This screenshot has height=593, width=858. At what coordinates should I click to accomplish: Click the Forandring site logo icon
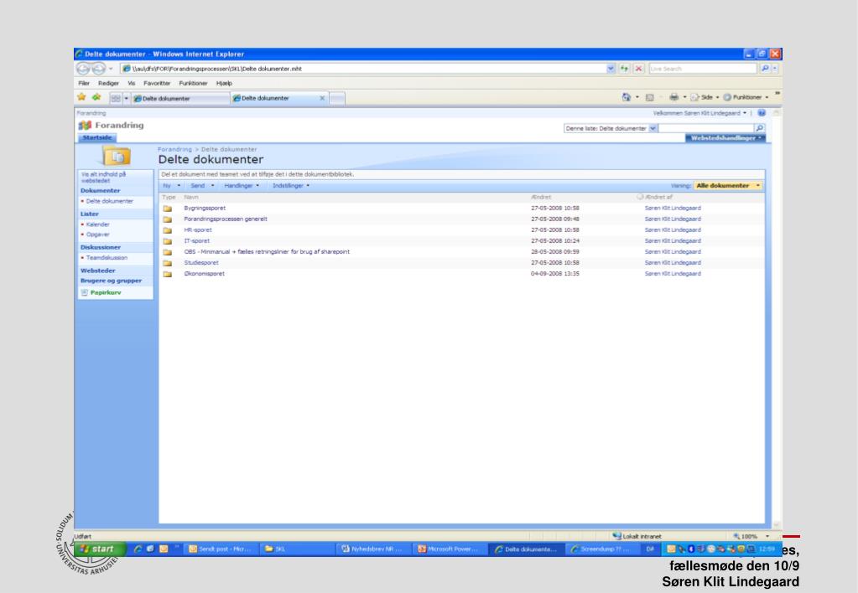click(85, 125)
